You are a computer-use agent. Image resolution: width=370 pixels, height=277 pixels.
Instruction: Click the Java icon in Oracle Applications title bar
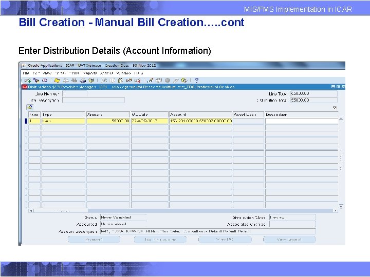click(24, 66)
